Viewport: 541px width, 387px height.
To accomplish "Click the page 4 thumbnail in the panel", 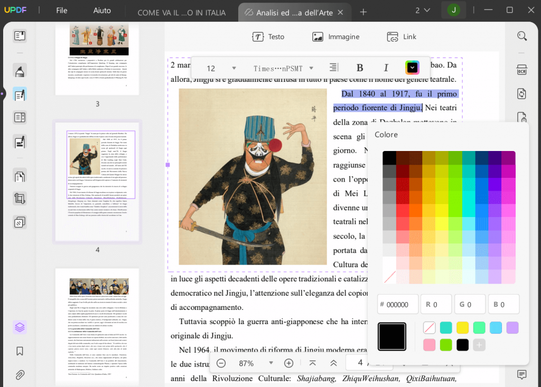I will pos(97,183).
